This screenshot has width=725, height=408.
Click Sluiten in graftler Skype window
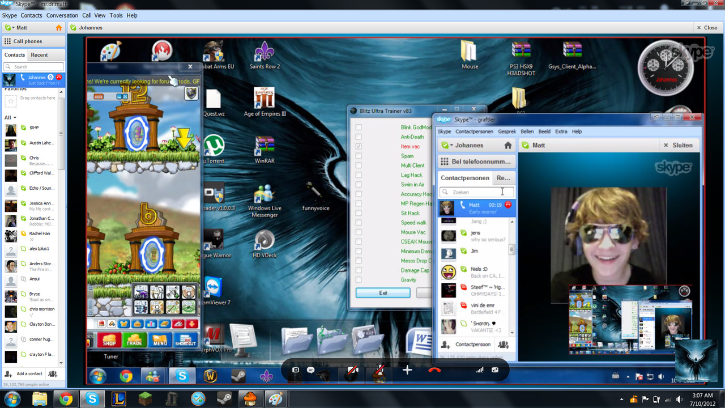click(x=678, y=145)
